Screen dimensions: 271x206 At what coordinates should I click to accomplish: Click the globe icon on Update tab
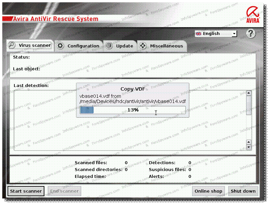click(x=109, y=46)
